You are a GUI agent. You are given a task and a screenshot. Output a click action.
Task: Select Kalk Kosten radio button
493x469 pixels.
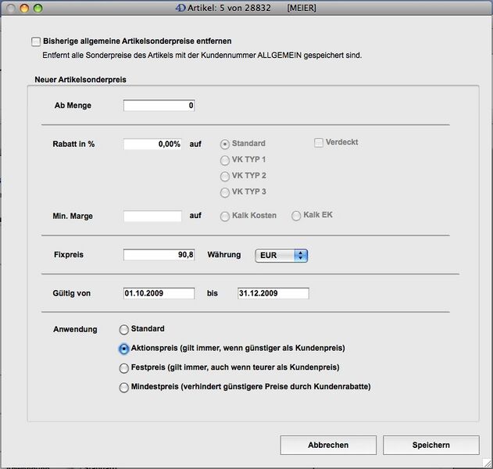(225, 216)
